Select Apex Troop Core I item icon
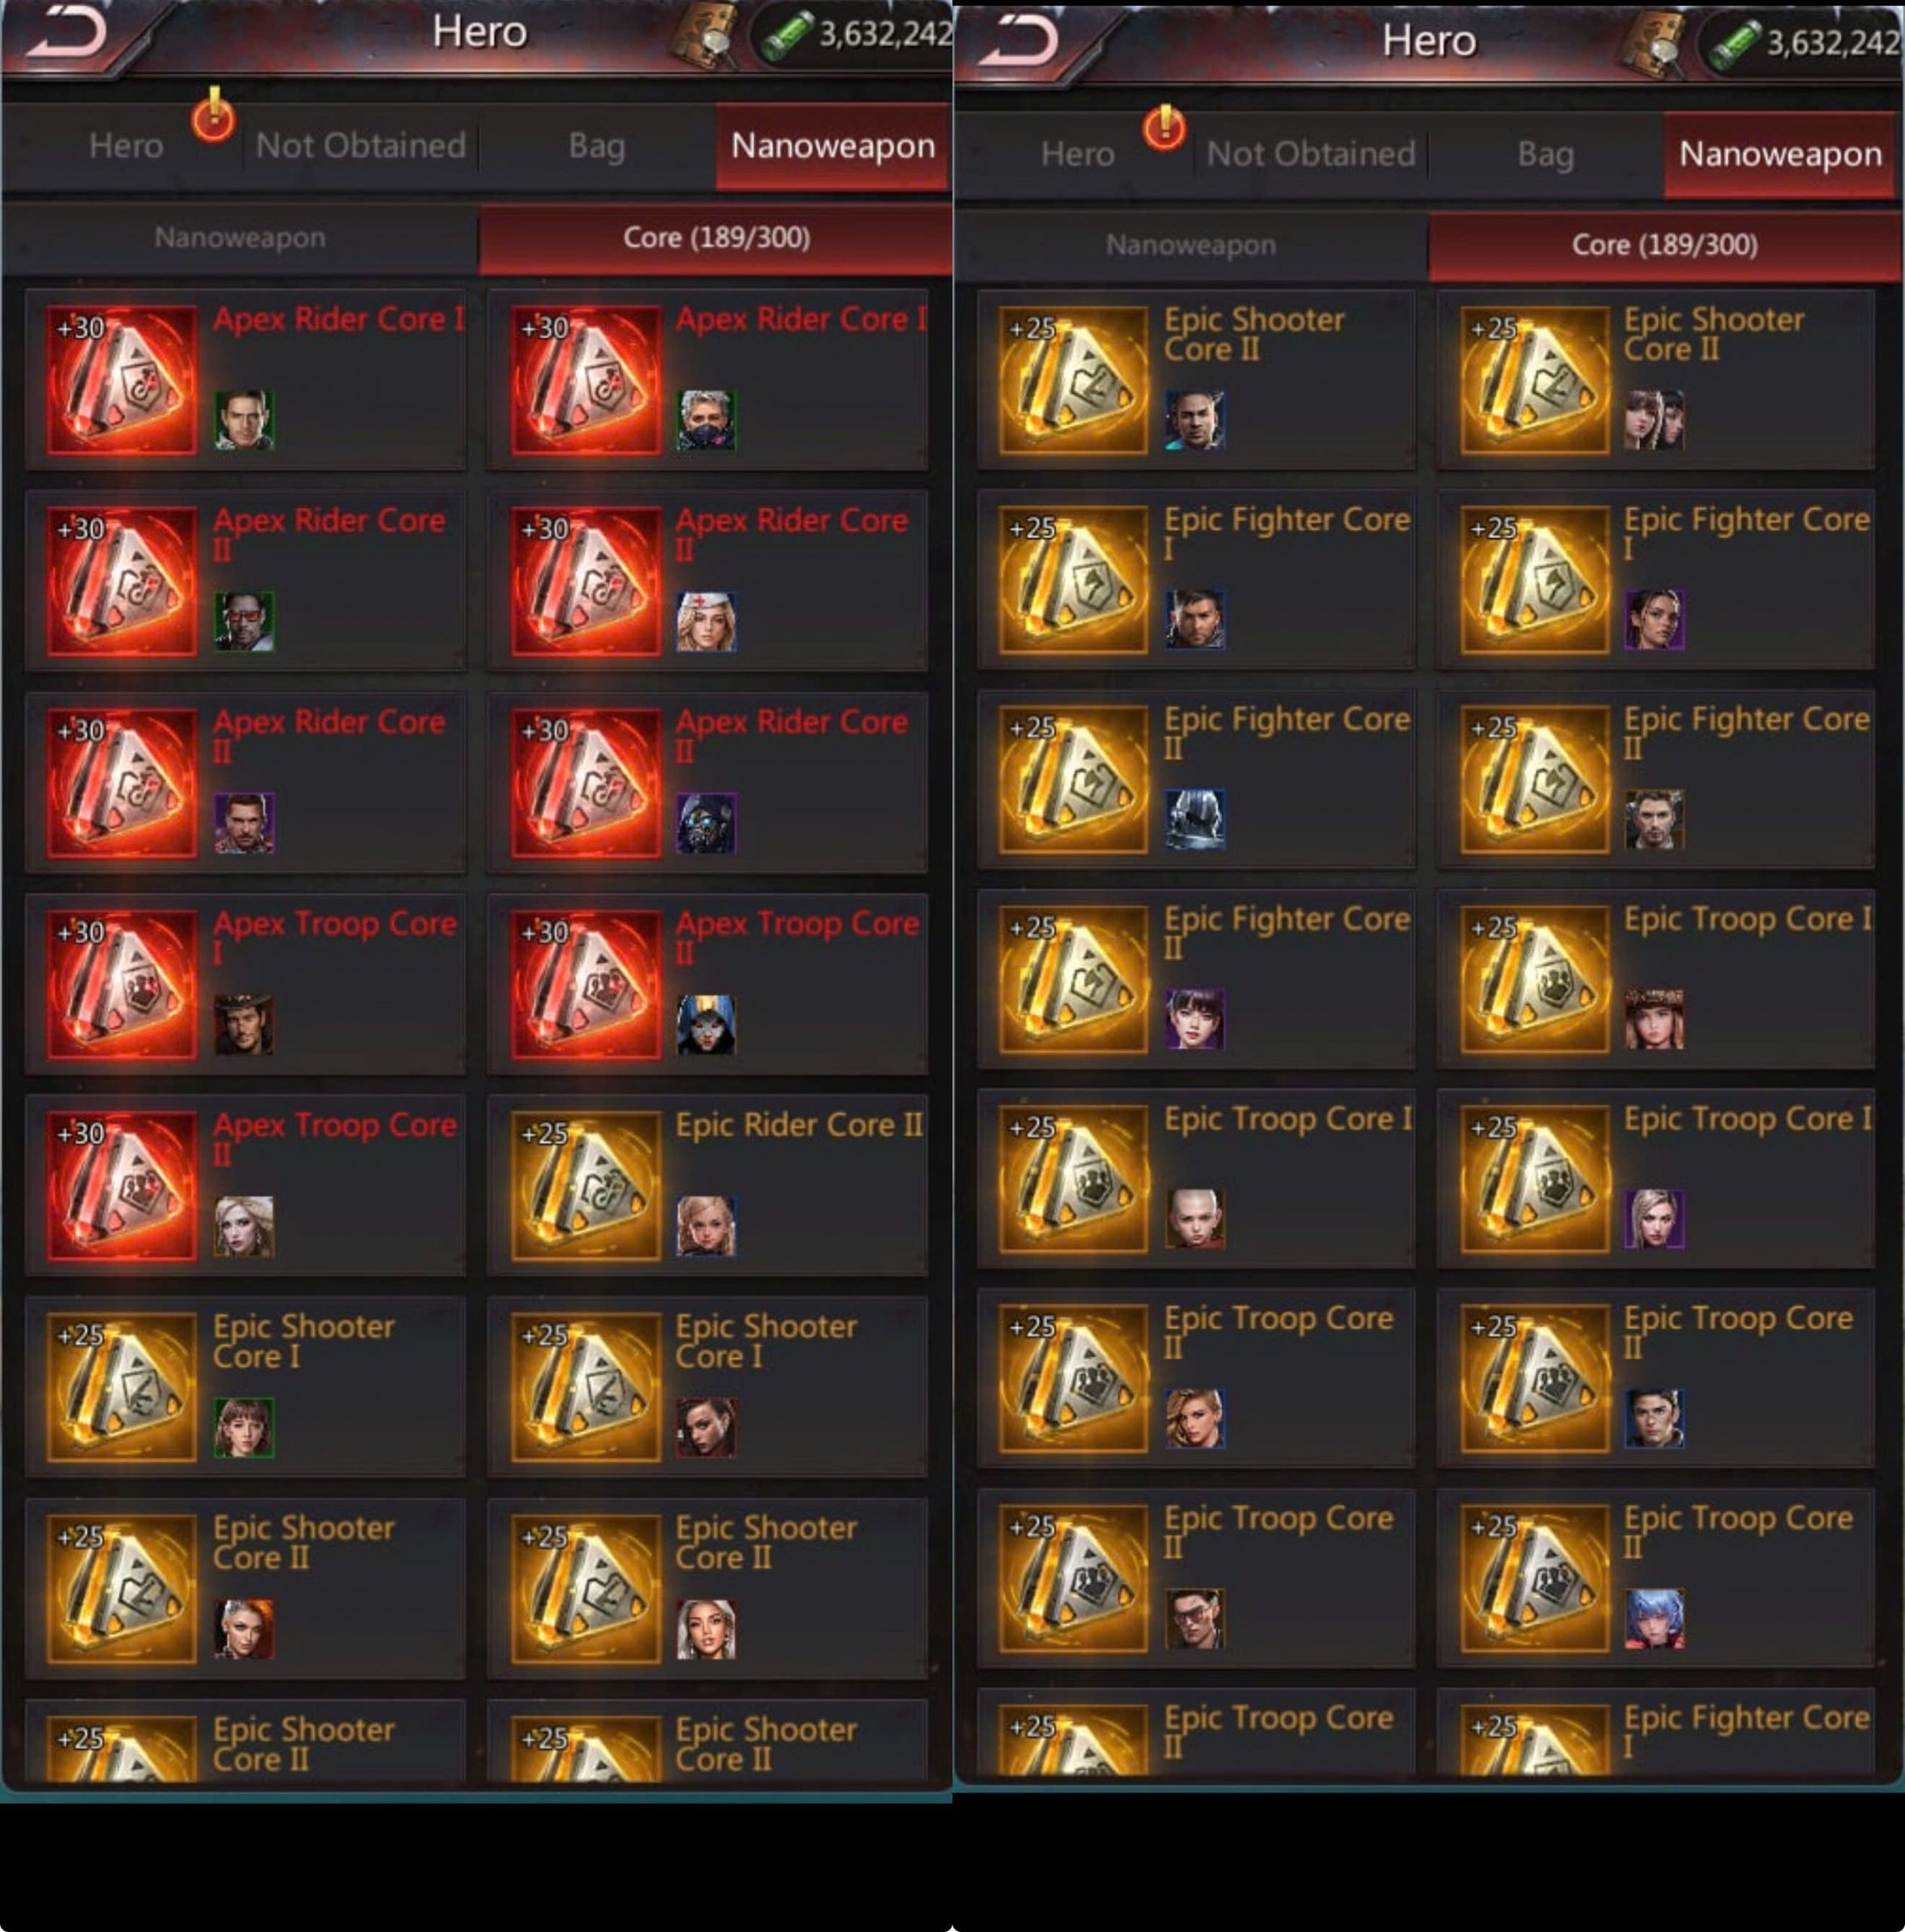The image size is (1905, 1932). click(122, 984)
